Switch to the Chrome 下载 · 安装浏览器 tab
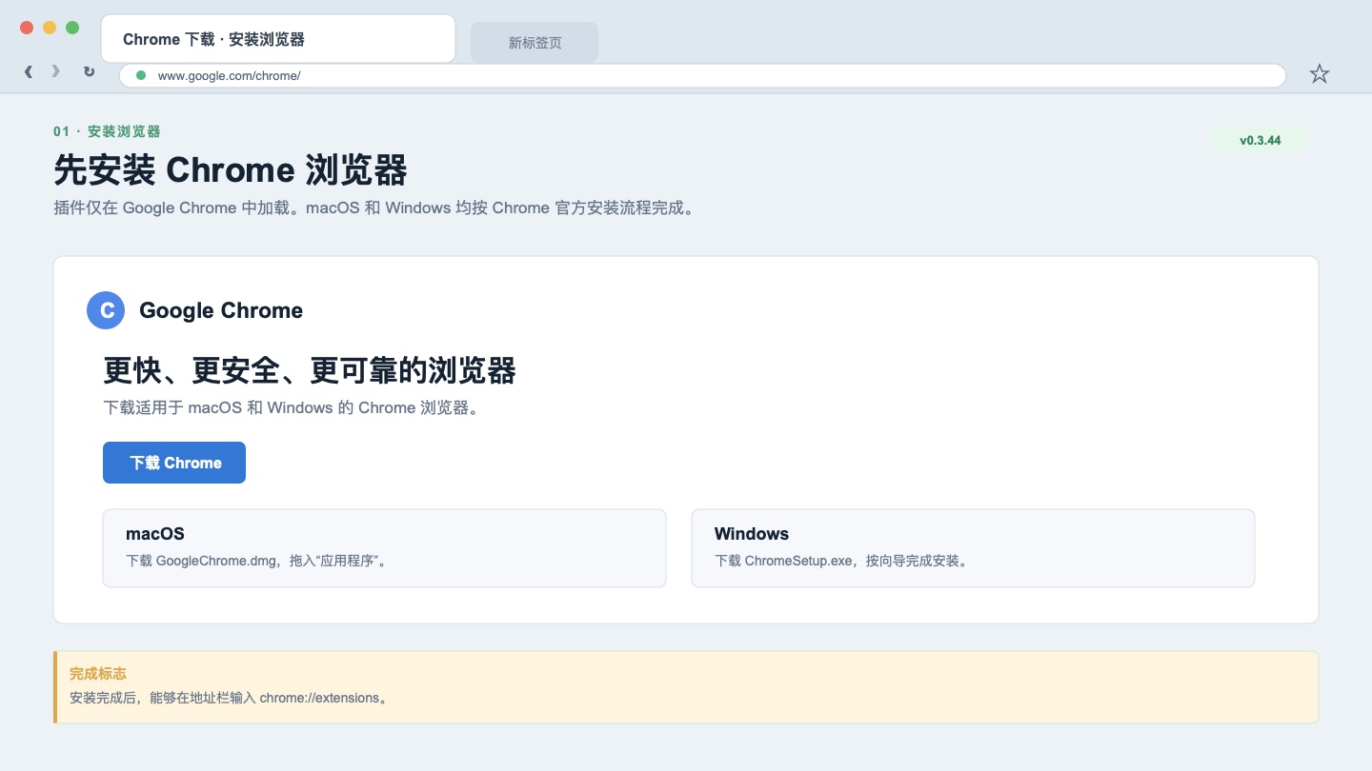The height and width of the screenshot is (771, 1372). coord(278,39)
